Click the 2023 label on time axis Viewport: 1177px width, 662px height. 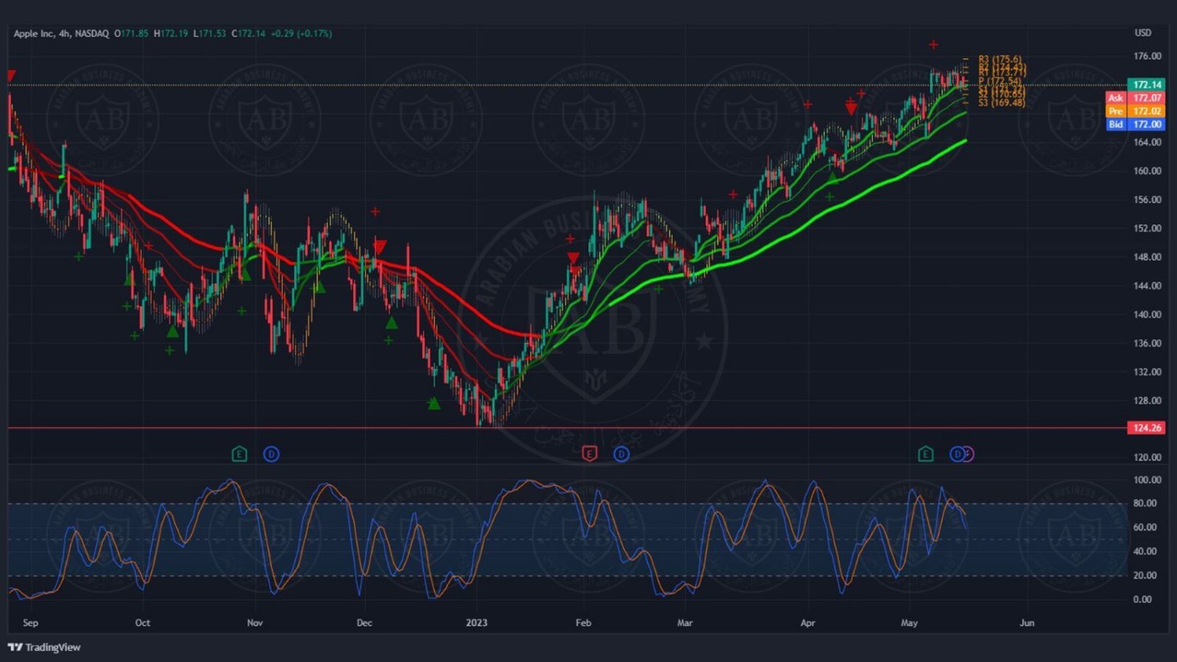click(x=476, y=623)
